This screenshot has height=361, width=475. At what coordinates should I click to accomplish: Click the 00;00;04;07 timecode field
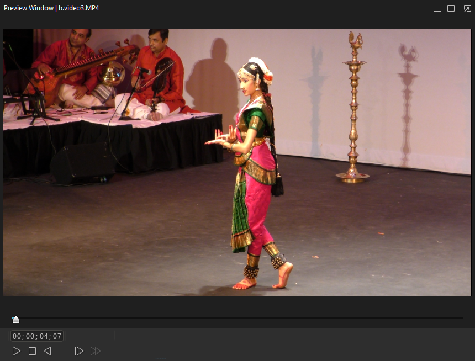click(37, 336)
